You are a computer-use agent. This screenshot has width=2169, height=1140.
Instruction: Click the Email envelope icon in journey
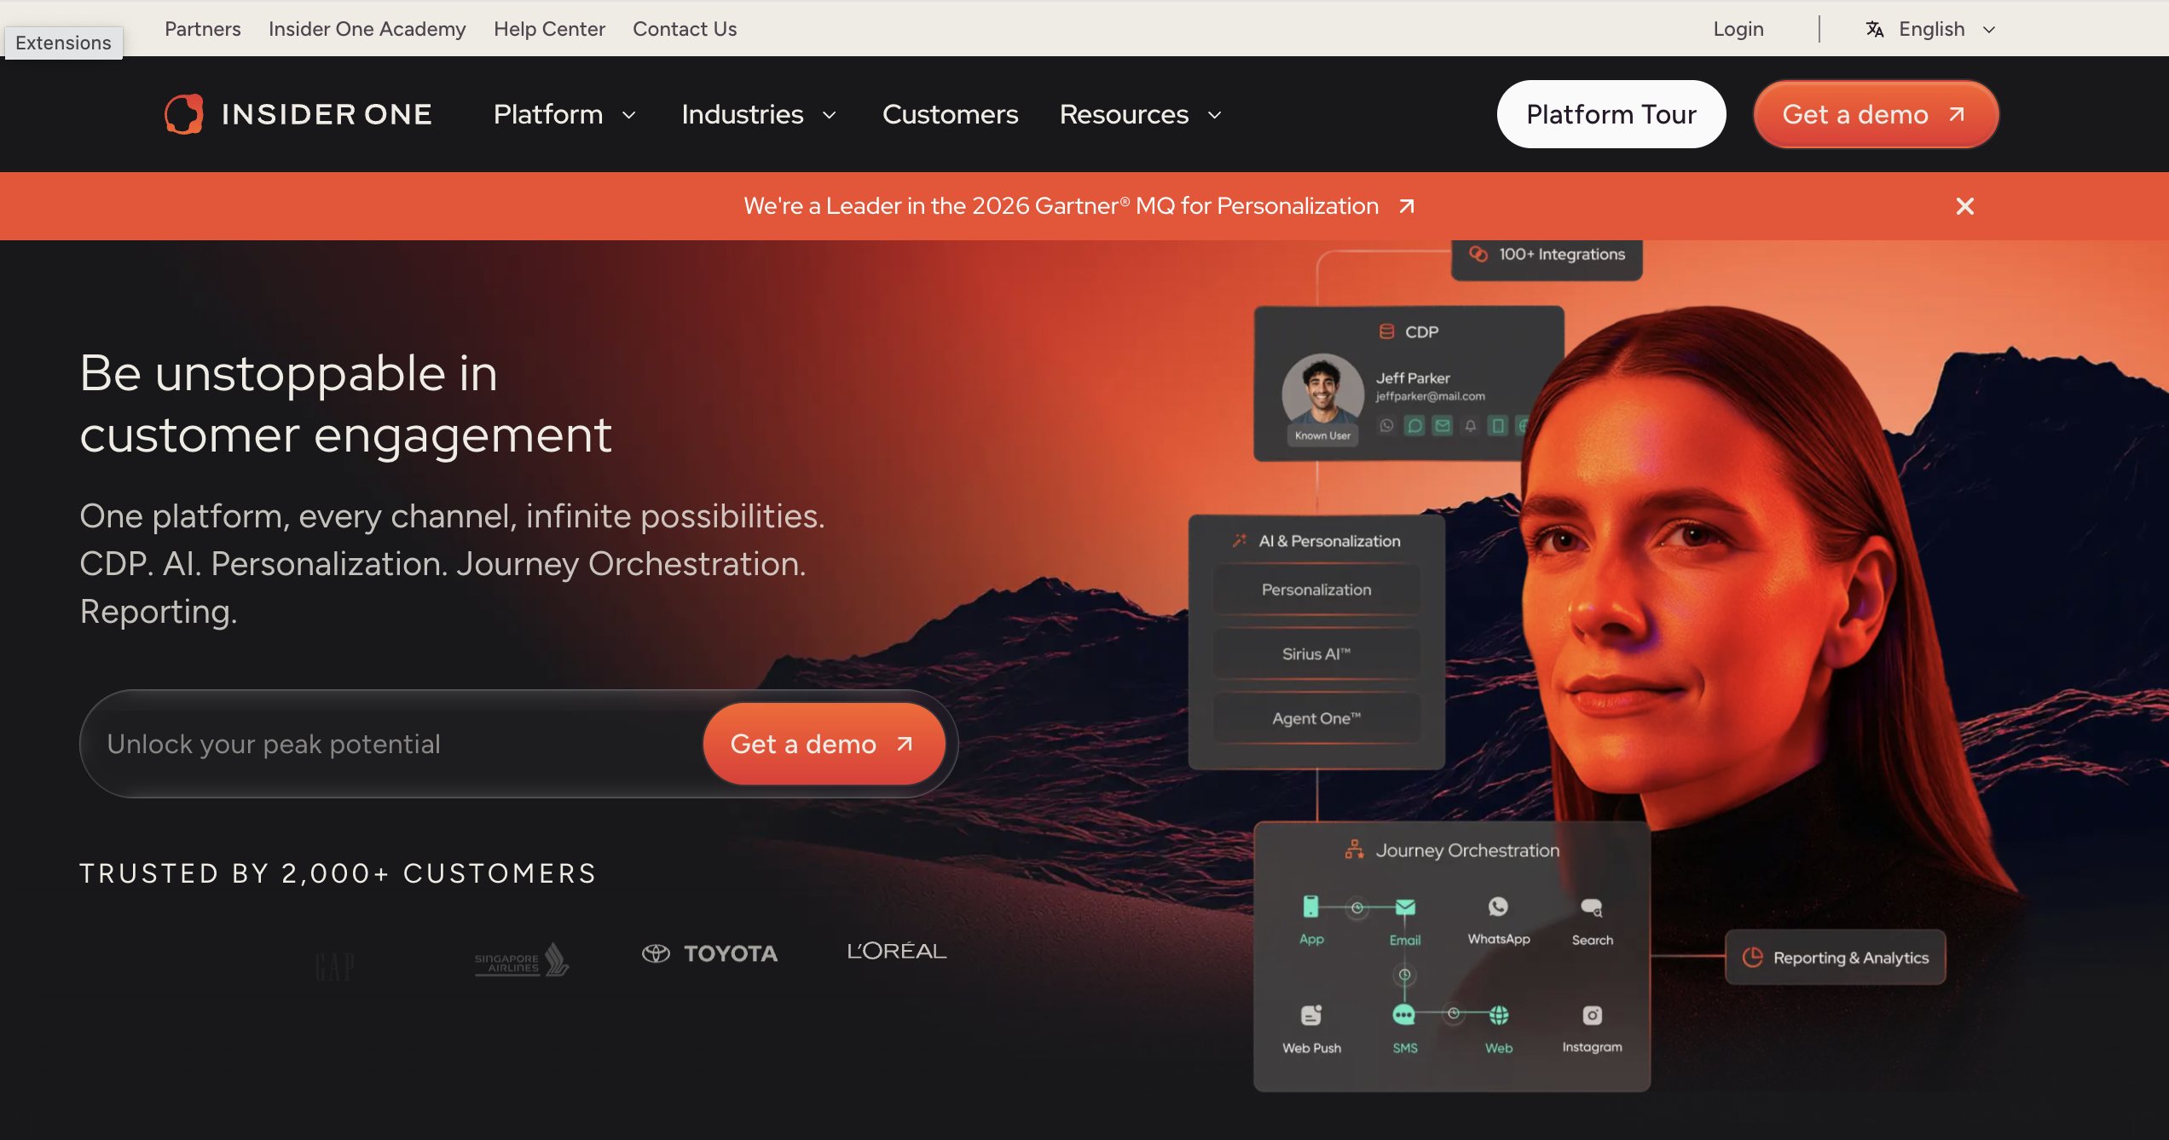tap(1405, 908)
